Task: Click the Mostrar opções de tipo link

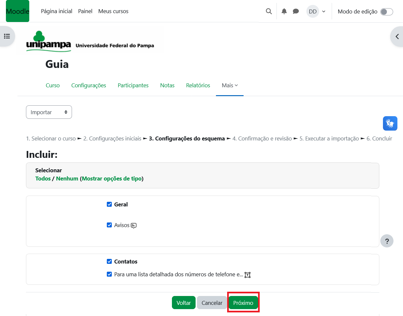Action: (111, 179)
